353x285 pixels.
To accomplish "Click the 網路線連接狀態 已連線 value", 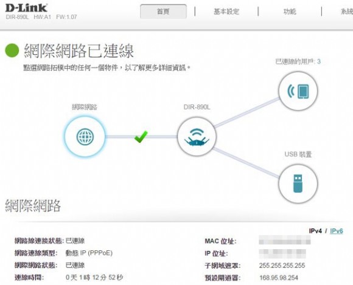I will 75,241.
